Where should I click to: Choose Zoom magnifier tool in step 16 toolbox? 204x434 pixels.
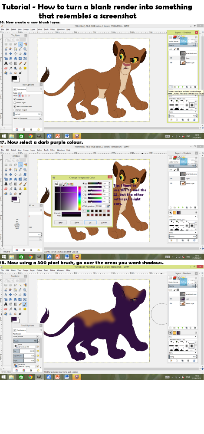25,49
